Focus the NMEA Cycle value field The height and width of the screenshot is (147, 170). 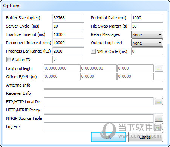coord(147,51)
